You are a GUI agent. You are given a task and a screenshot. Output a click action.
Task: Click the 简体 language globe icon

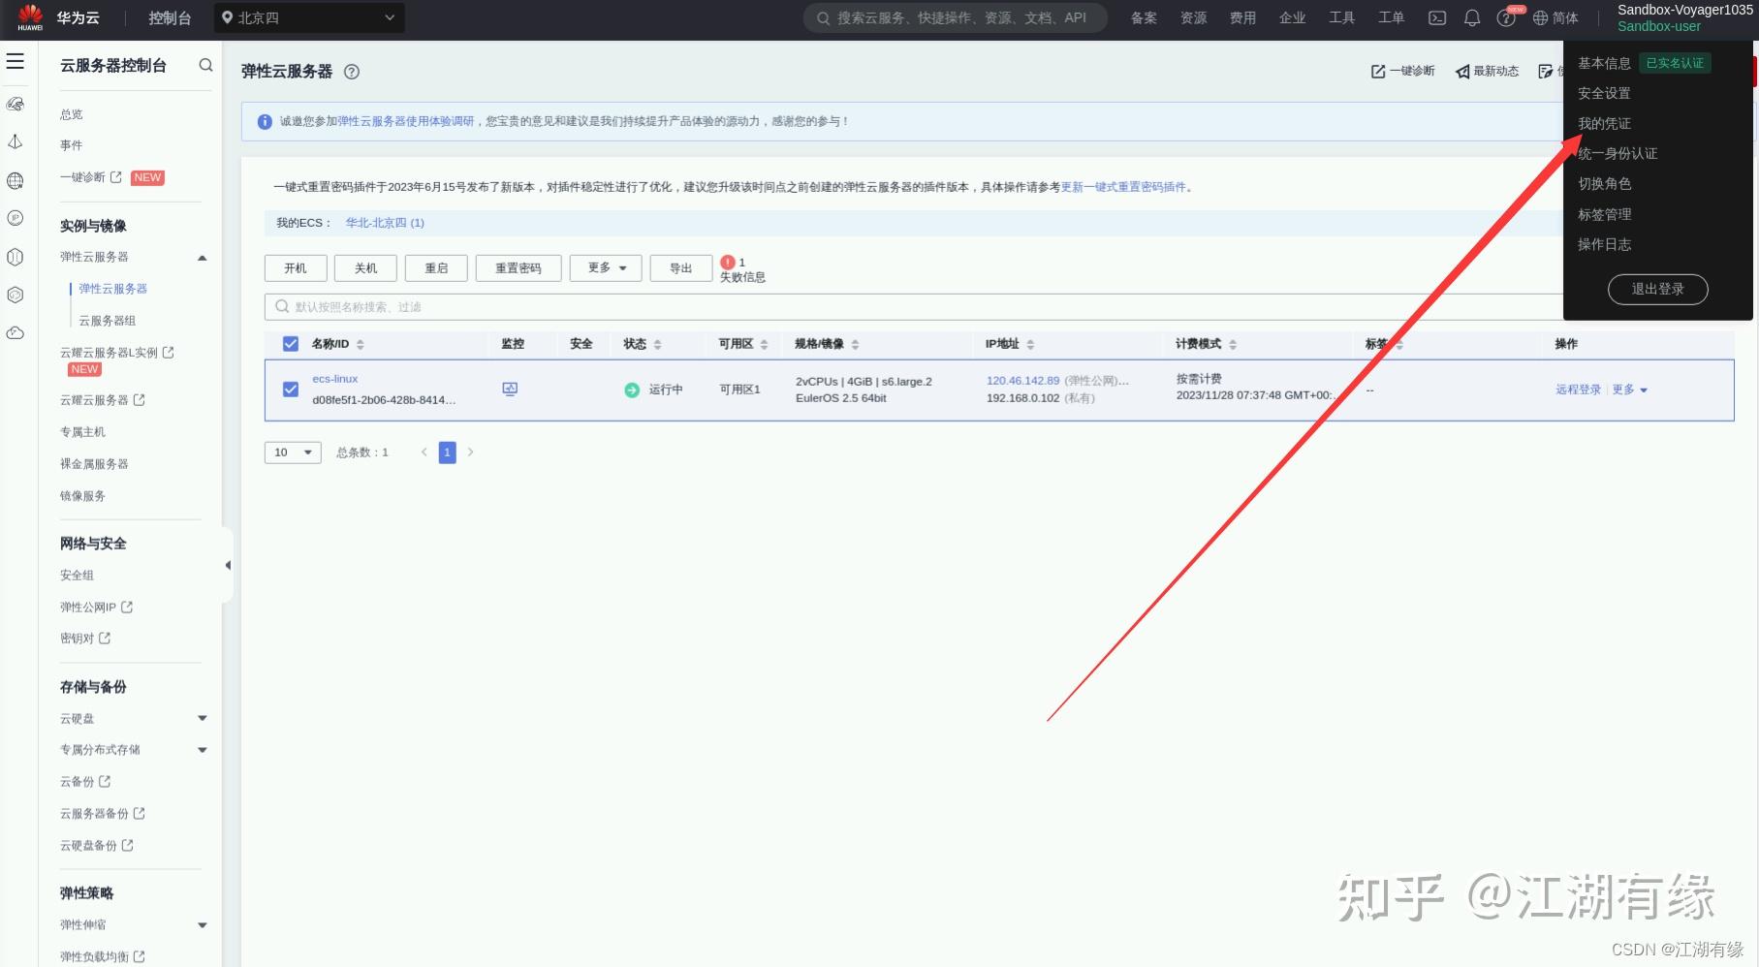[1540, 17]
